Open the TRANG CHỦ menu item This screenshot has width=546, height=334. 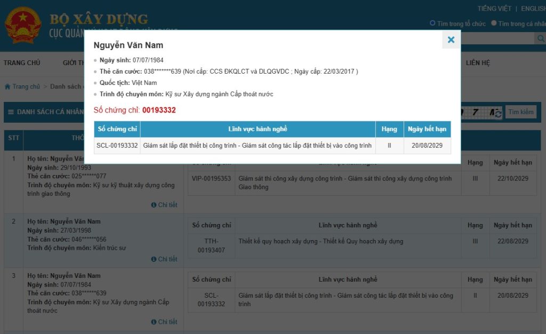[x=22, y=63]
